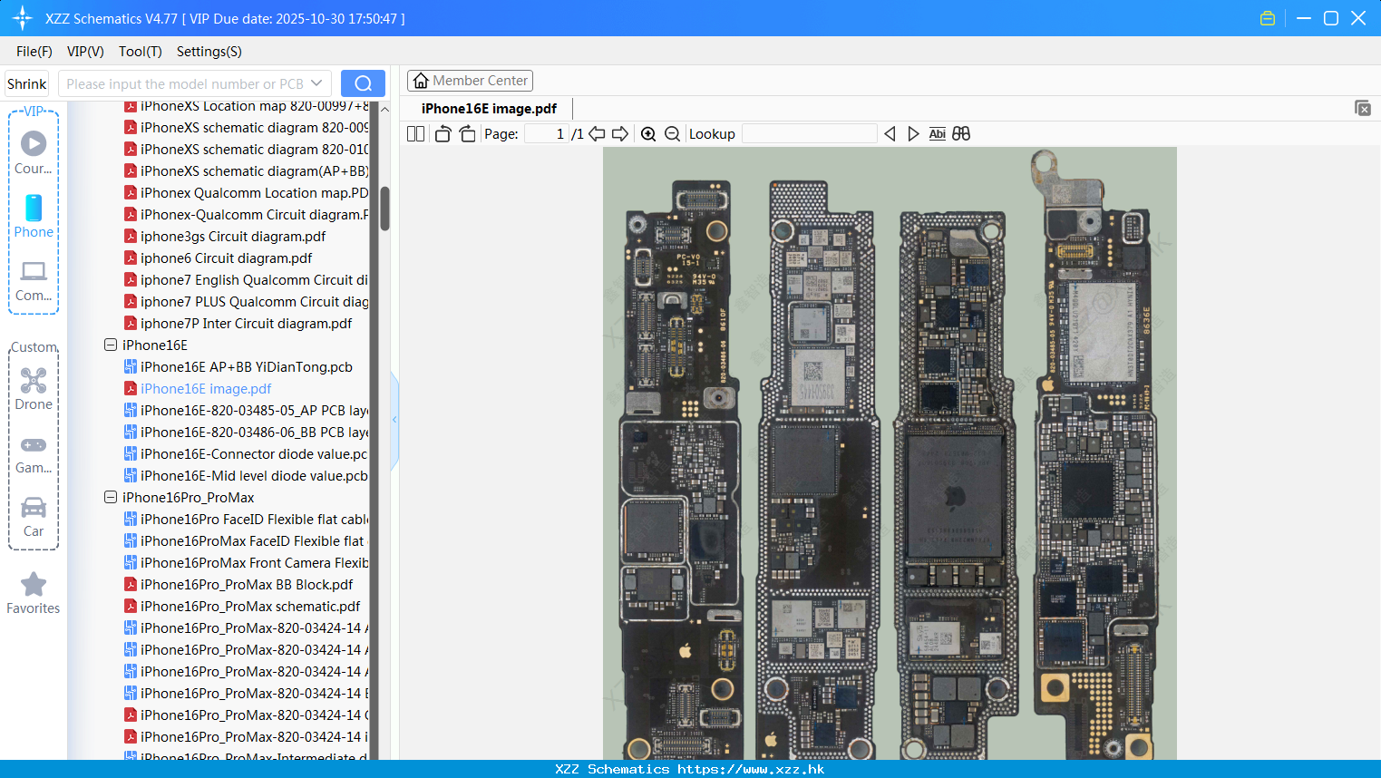This screenshot has width=1381, height=778.
Task: Open iPhone16Pro_ProMax BB Block.pdf
Action: pyautogui.click(x=238, y=585)
